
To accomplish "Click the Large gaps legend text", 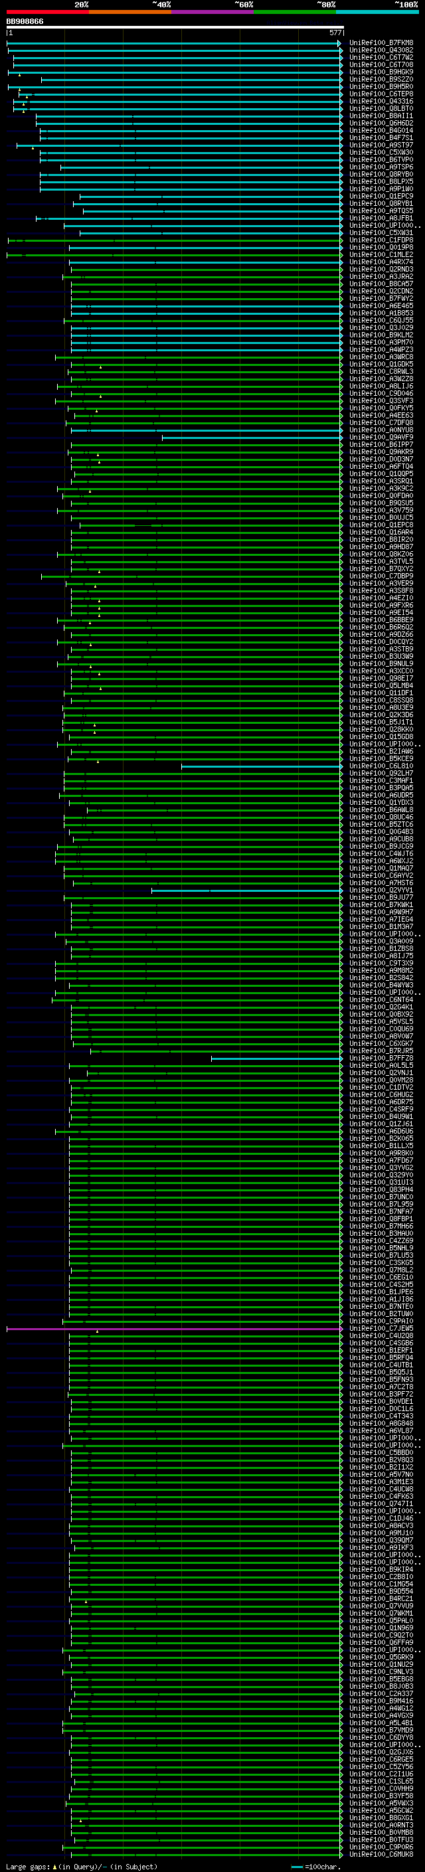I will click(x=82, y=1866).
